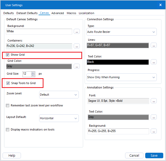This screenshot has width=166, height=161.
Task: Open the annotation Font chooser ellipsis button
Action: coord(153,101)
